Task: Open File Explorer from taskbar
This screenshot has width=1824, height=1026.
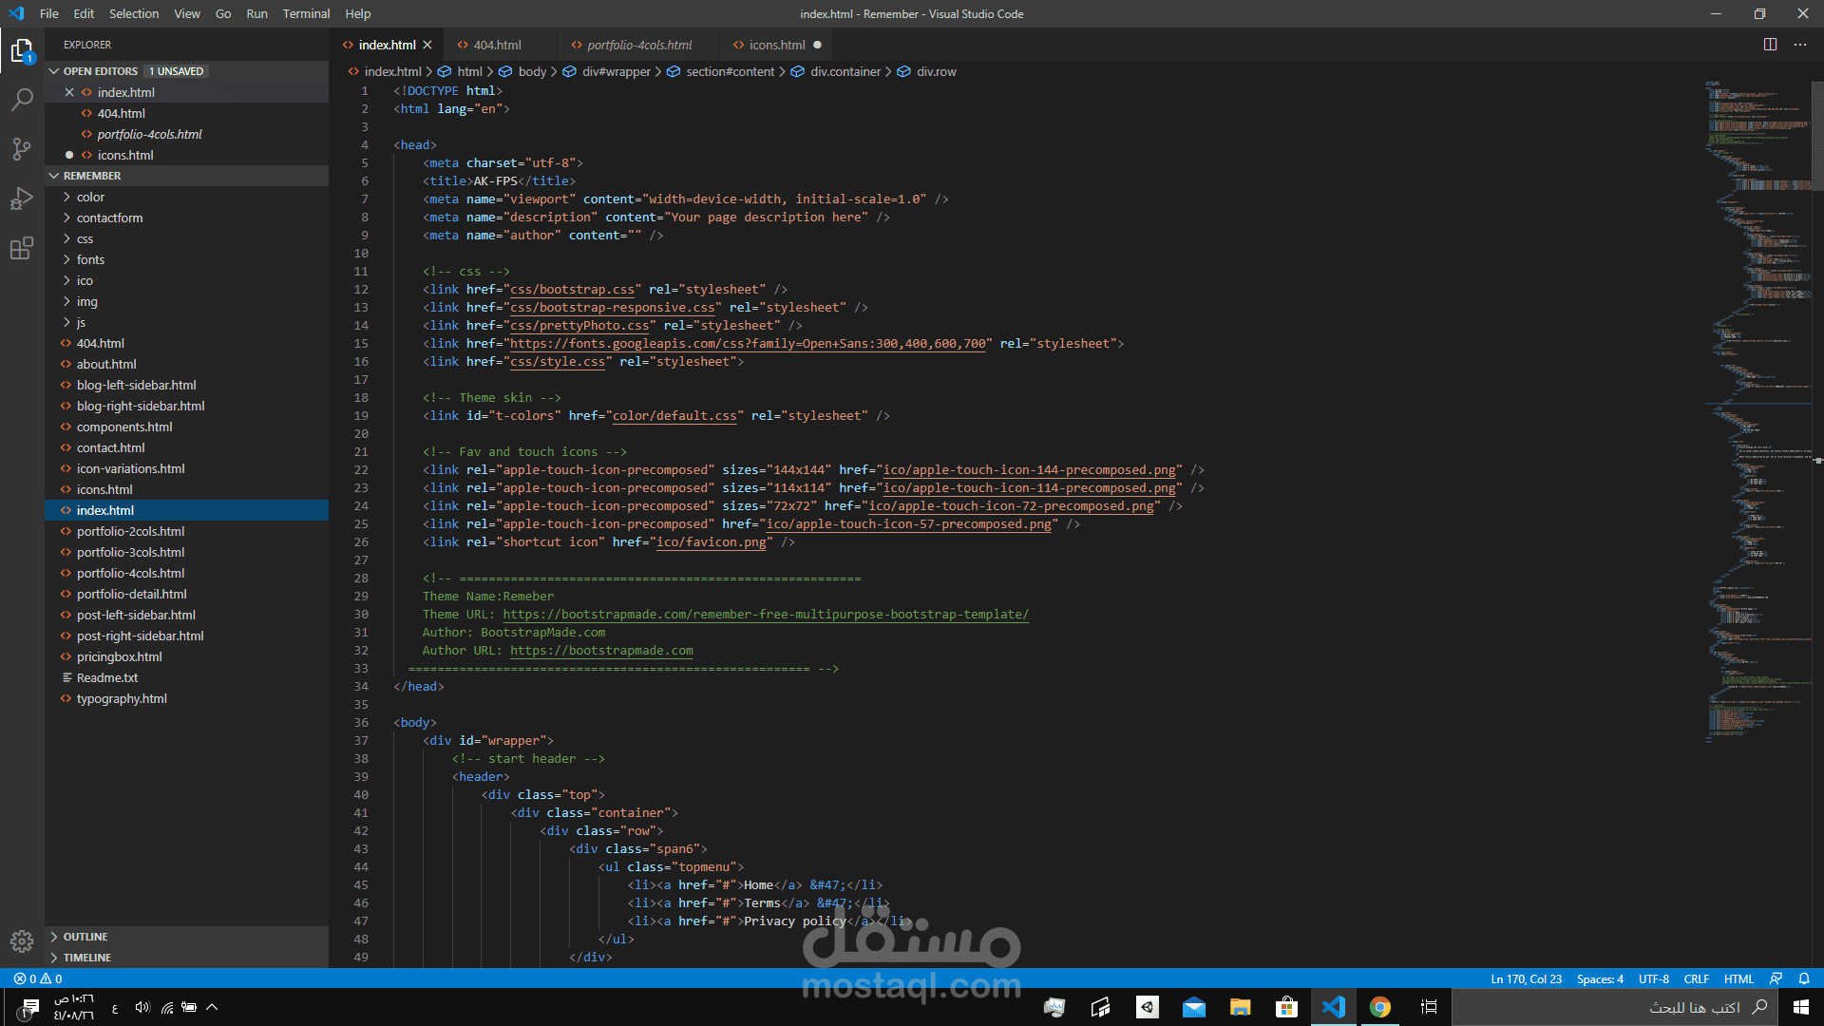Action: point(1240,1007)
